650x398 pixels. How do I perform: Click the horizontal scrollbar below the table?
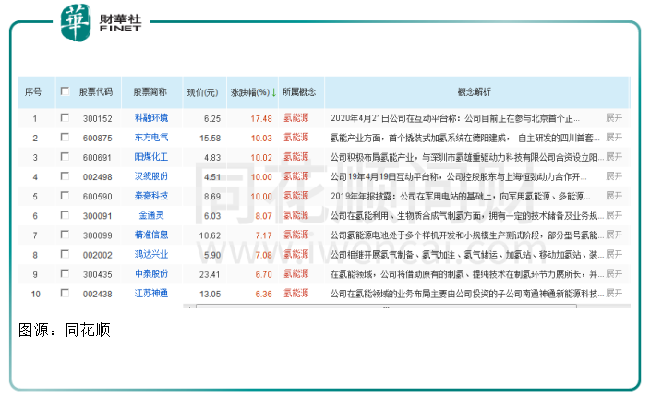(386, 306)
